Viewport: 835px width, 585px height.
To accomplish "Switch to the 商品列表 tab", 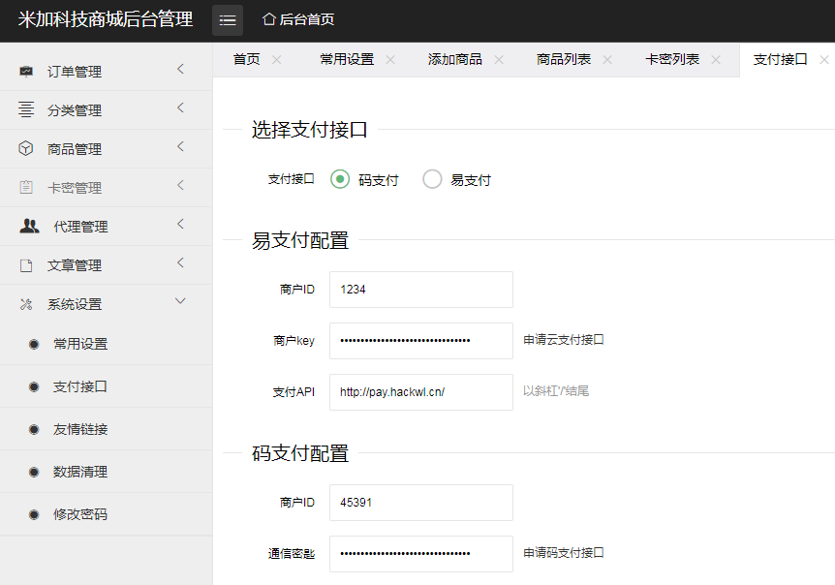I will [x=564, y=59].
